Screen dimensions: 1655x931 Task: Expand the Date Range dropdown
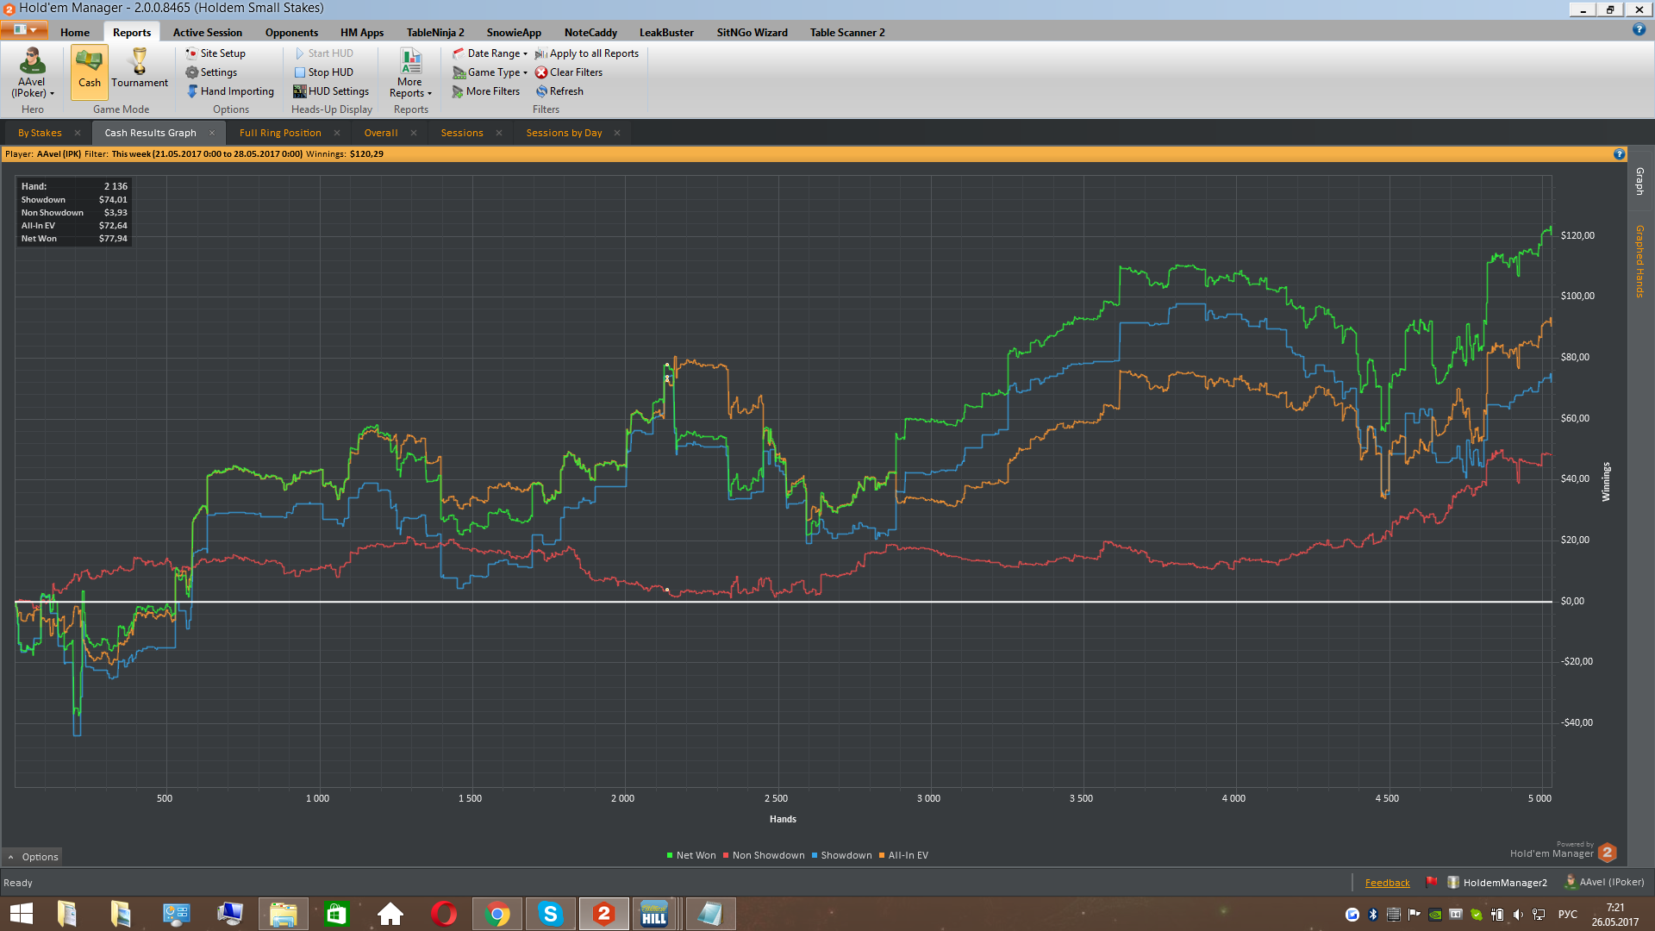pos(490,53)
